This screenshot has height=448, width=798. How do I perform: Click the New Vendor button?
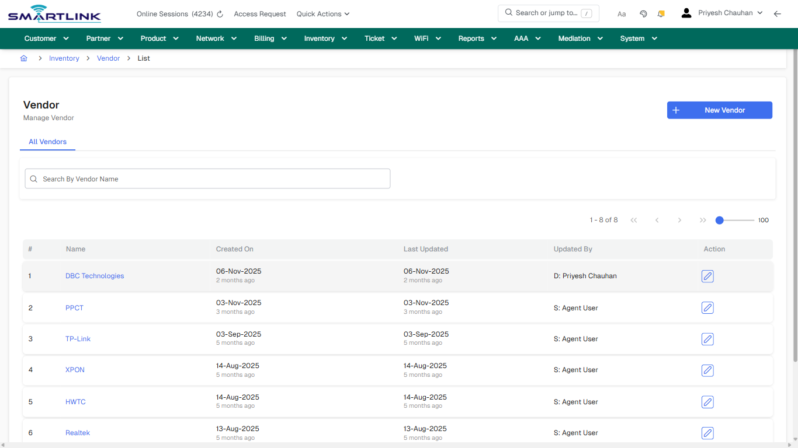pos(720,110)
